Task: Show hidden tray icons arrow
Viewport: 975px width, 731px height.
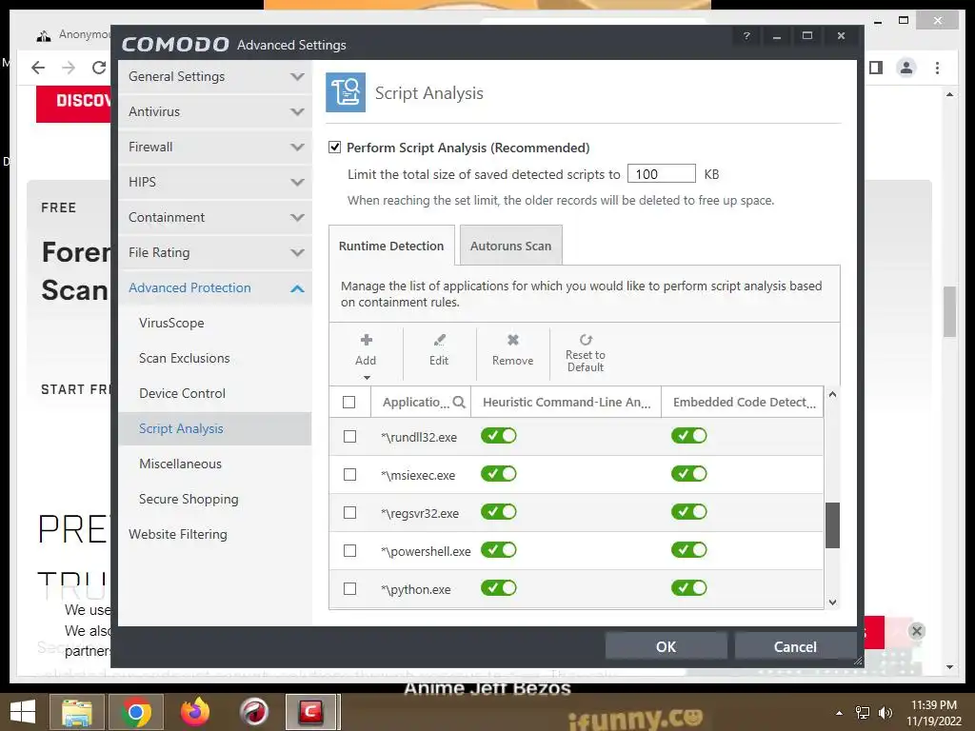Action: [840, 713]
